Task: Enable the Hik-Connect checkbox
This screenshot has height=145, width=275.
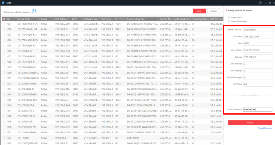Action: click(229, 21)
